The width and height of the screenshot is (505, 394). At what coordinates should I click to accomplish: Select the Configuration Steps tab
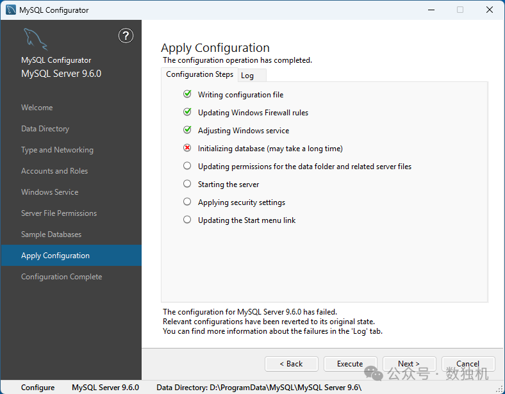point(200,74)
